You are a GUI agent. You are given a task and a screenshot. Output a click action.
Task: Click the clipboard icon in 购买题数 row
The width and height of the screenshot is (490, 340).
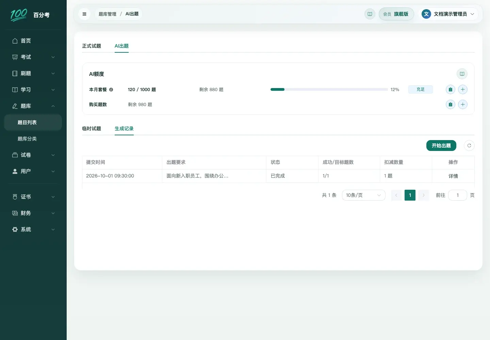click(451, 104)
